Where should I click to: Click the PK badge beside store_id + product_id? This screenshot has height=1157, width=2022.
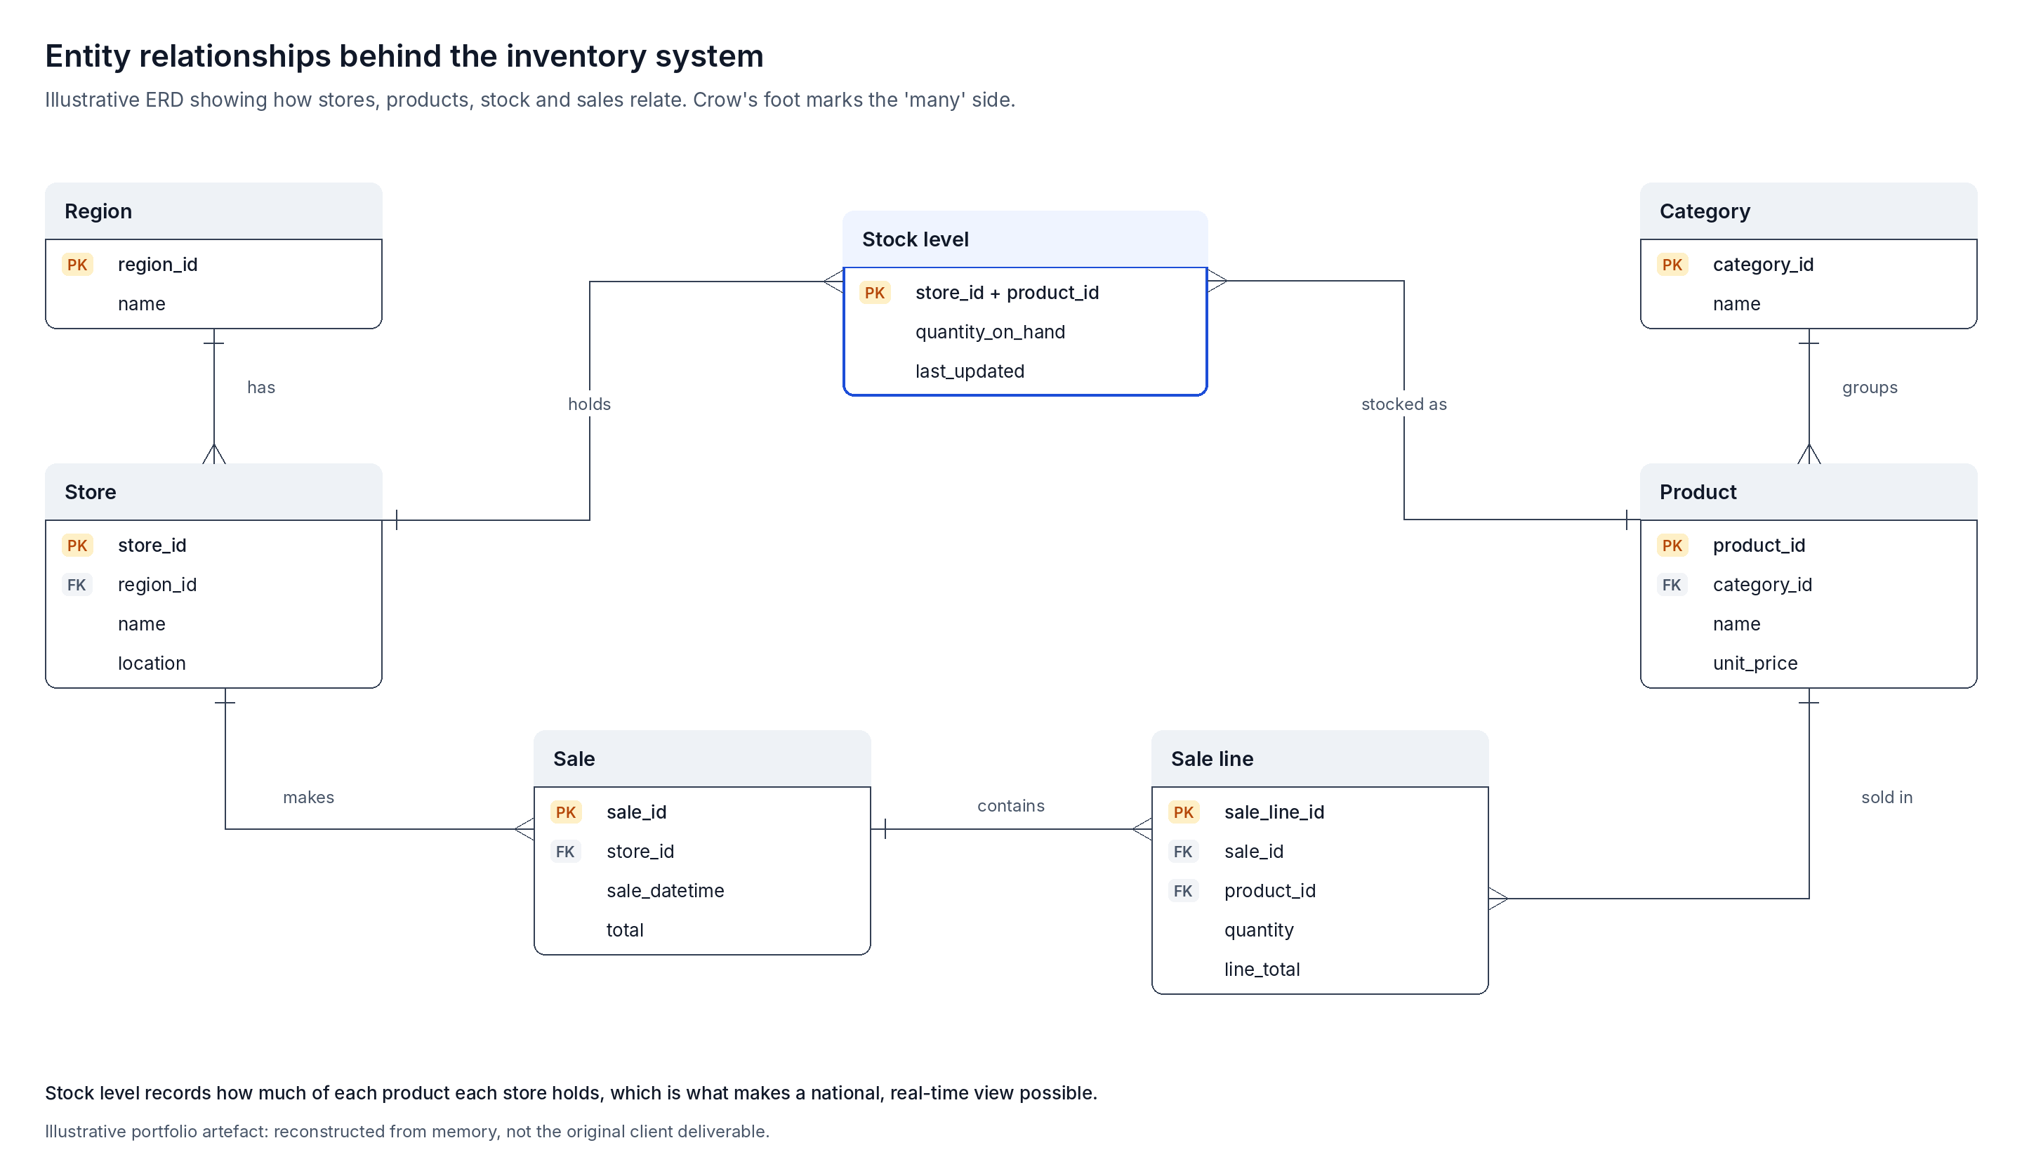875,293
